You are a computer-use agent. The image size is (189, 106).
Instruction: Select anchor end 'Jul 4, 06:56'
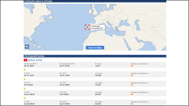click(64, 94)
